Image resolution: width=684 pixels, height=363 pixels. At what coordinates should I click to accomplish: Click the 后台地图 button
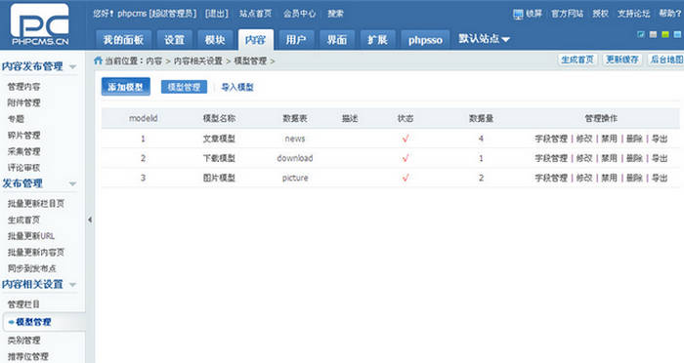[x=665, y=60]
